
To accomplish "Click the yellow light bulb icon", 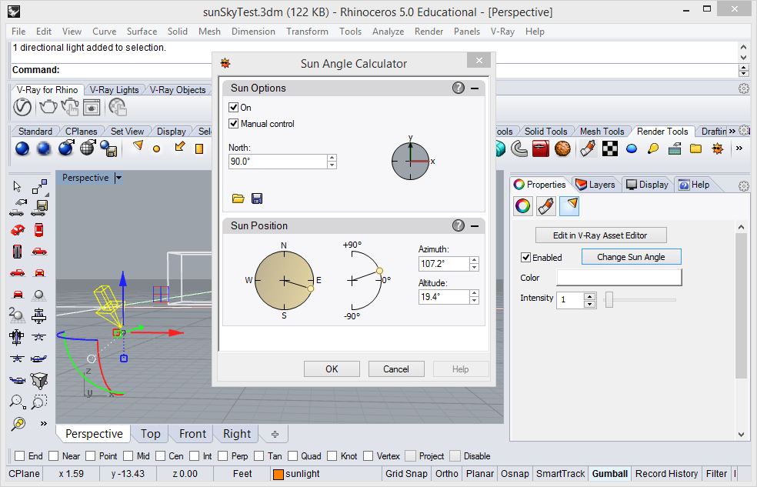I will pyautogui.click(x=653, y=148).
